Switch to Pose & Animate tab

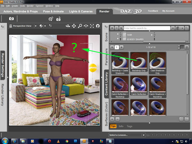[x=53, y=12]
